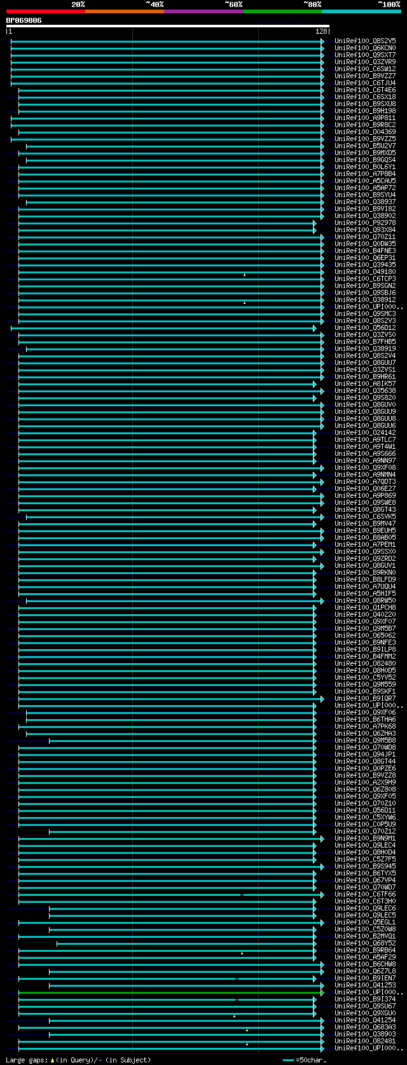Open hit UniRef100_Q8GUV1
Viewport: 407px width, 1065px height.
[x=365, y=565]
